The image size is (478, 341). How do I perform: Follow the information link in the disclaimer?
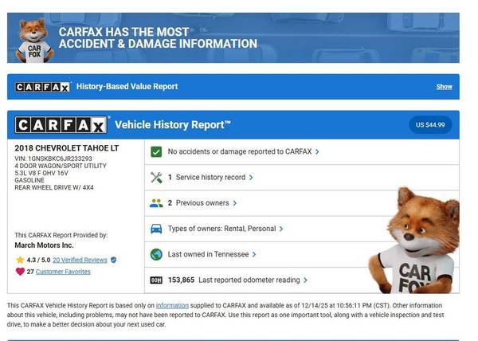(172, 305)
